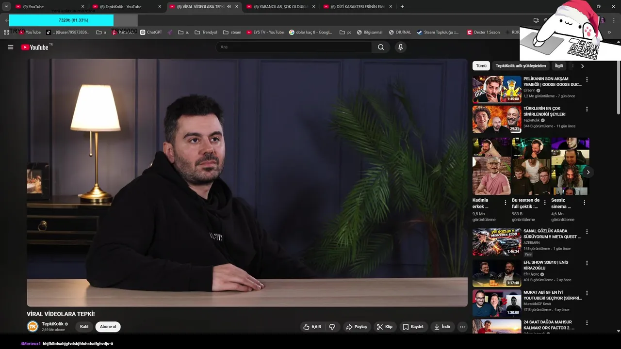621x349 pixels.
Task: Mute the Viral Videolara Tepki tab audio
Action: pos(229,7)
